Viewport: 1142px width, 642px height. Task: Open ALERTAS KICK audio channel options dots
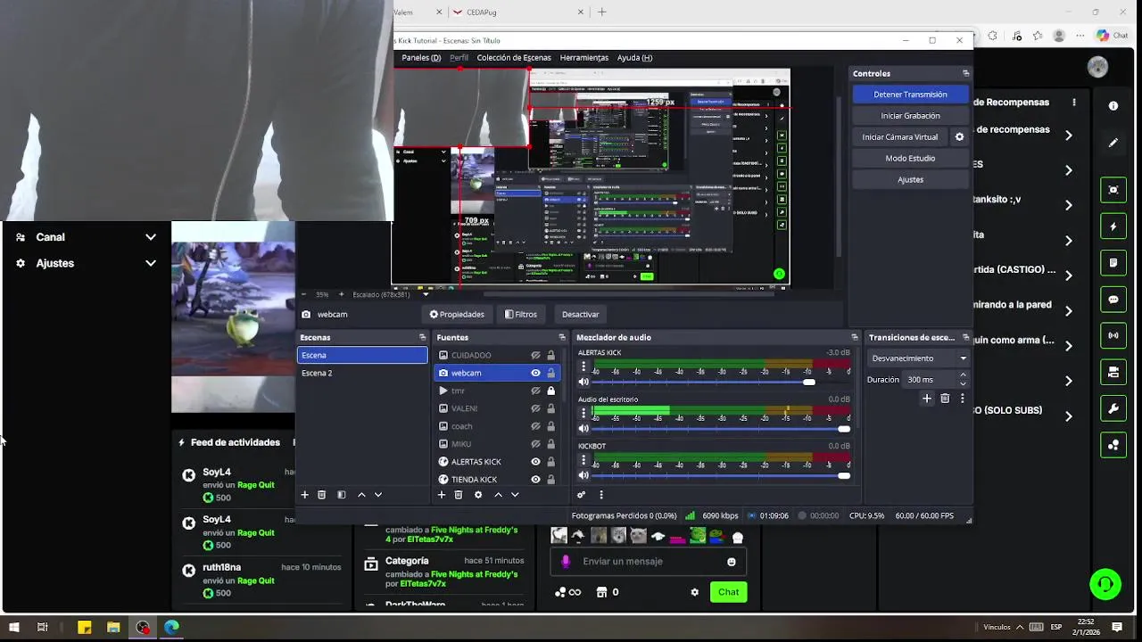[x=583, y=367]
